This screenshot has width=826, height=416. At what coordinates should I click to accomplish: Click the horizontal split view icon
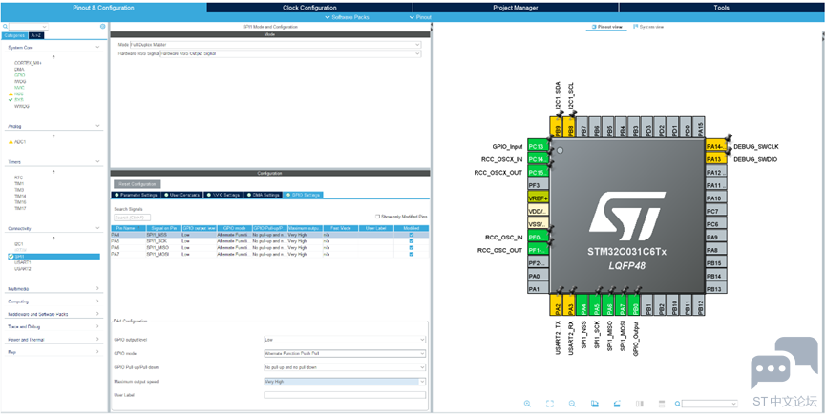click(662, 404)
